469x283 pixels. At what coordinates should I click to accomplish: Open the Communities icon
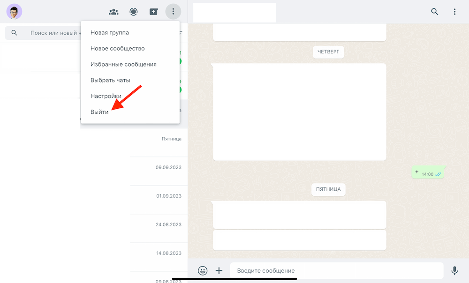coord(113,12)
